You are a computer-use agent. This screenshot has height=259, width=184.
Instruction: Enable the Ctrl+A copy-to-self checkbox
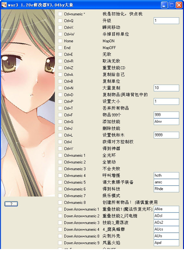[x=60, y=74]
